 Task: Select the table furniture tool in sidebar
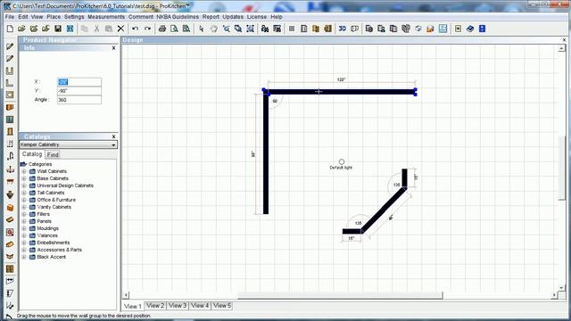10,181
